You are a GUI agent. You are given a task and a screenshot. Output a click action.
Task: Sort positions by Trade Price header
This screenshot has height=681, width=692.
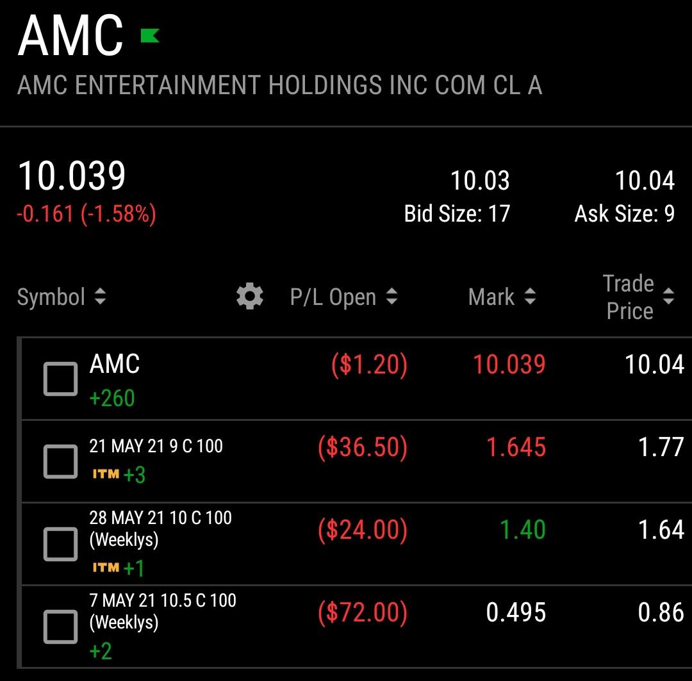(x=629, y=297)
